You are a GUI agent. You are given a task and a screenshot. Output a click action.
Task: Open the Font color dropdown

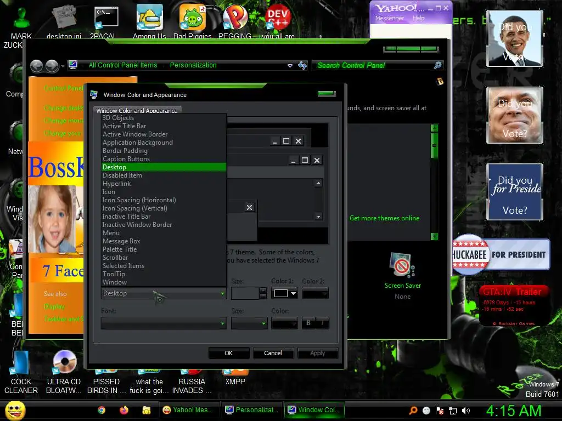[284, 323]
